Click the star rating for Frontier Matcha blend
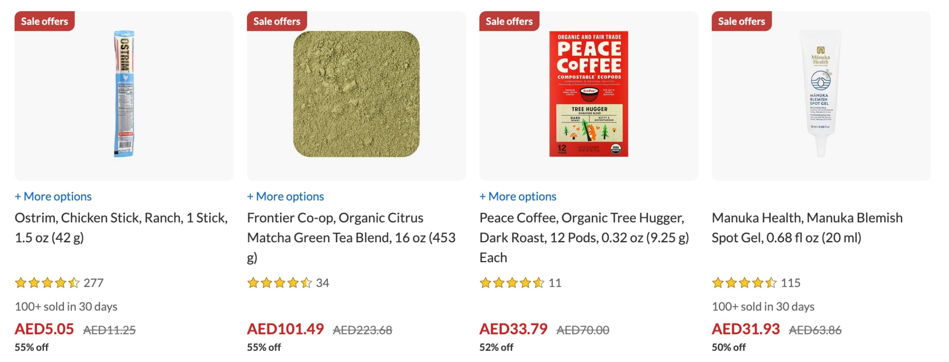 point(279,283)
